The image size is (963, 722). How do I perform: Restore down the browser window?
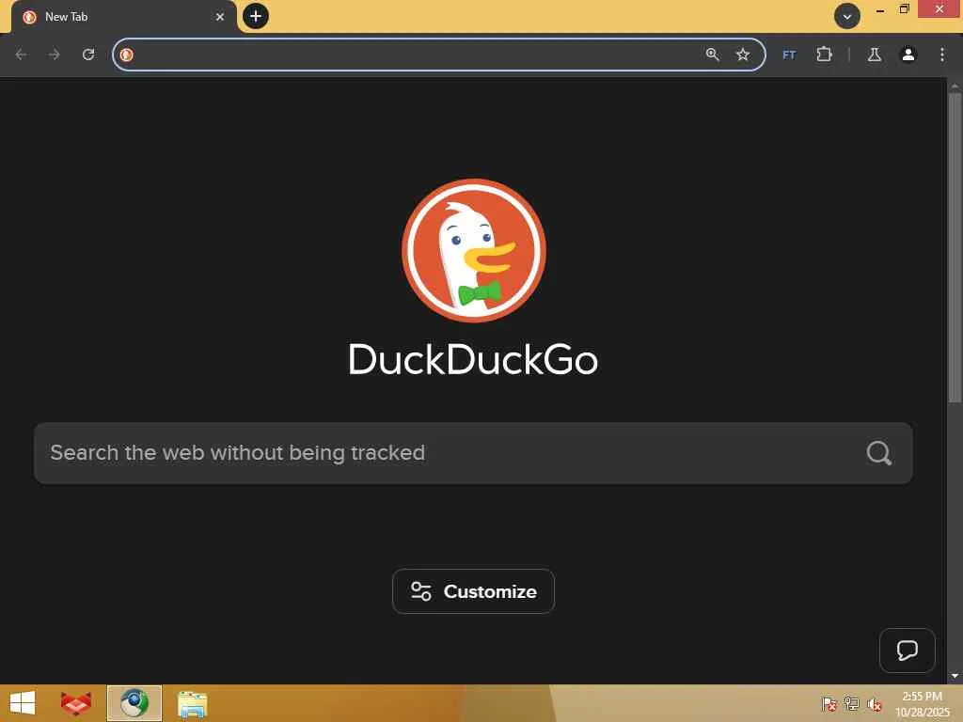(904, 9)
